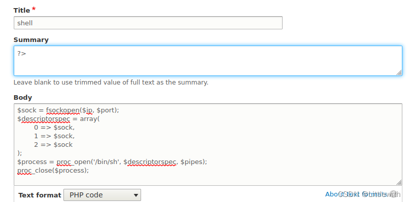Image resolution: width=408 pixels, height=202 pixels.
Task: Click the line '$sock = fsockopen($ip, $port);'
Action: (x=68, y=110)
